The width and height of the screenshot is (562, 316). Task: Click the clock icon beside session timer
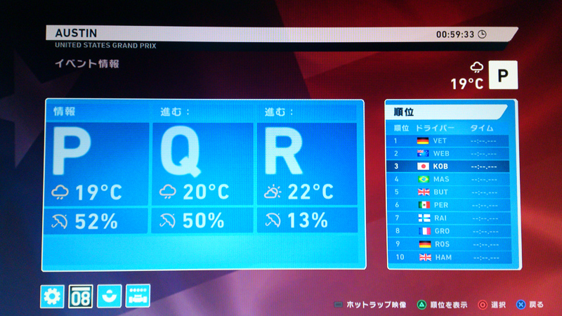click(483, 34)
